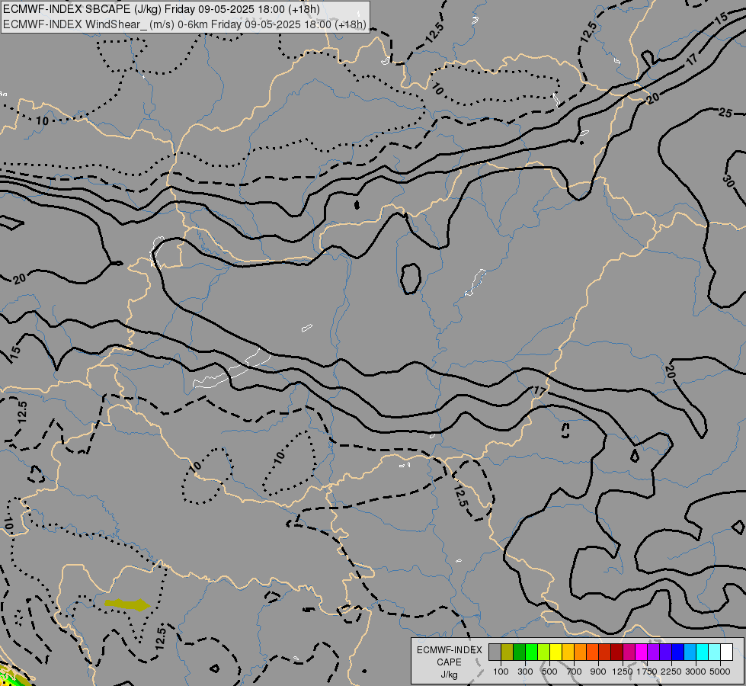This screenshot has width=746, height=686.
Task: Click the legend value 900
Action: point(598,672)
